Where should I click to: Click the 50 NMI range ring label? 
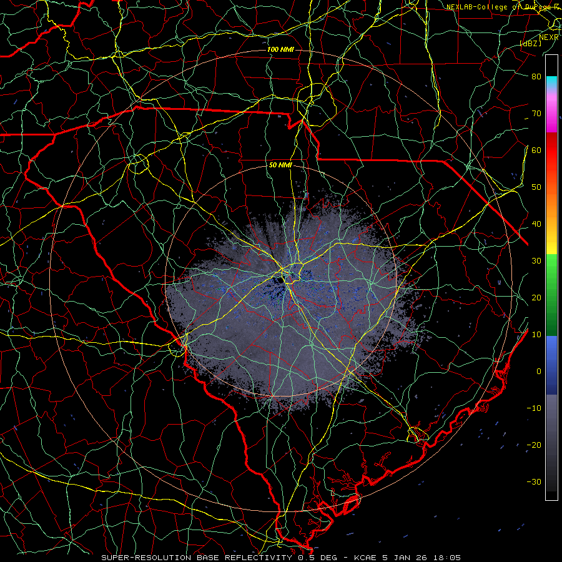[280, 165]
